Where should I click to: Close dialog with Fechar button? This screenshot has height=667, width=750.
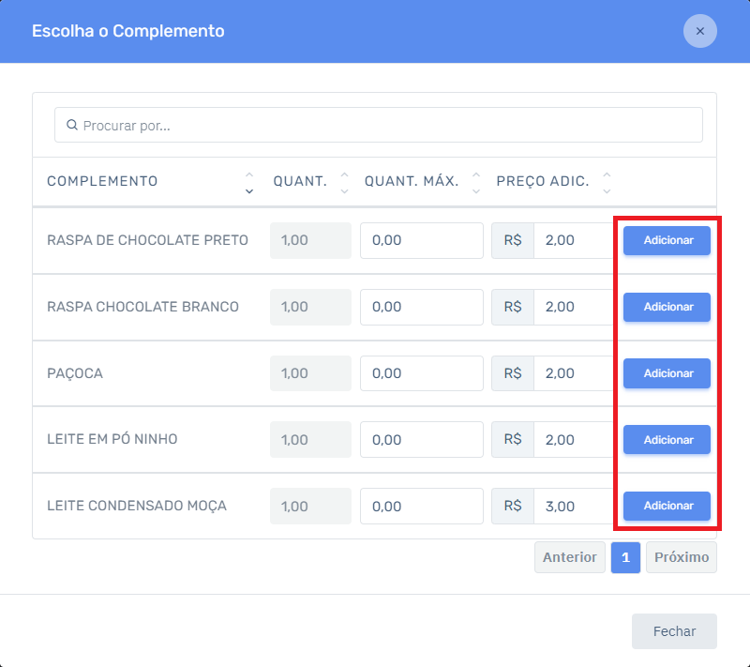pos(674,630)
